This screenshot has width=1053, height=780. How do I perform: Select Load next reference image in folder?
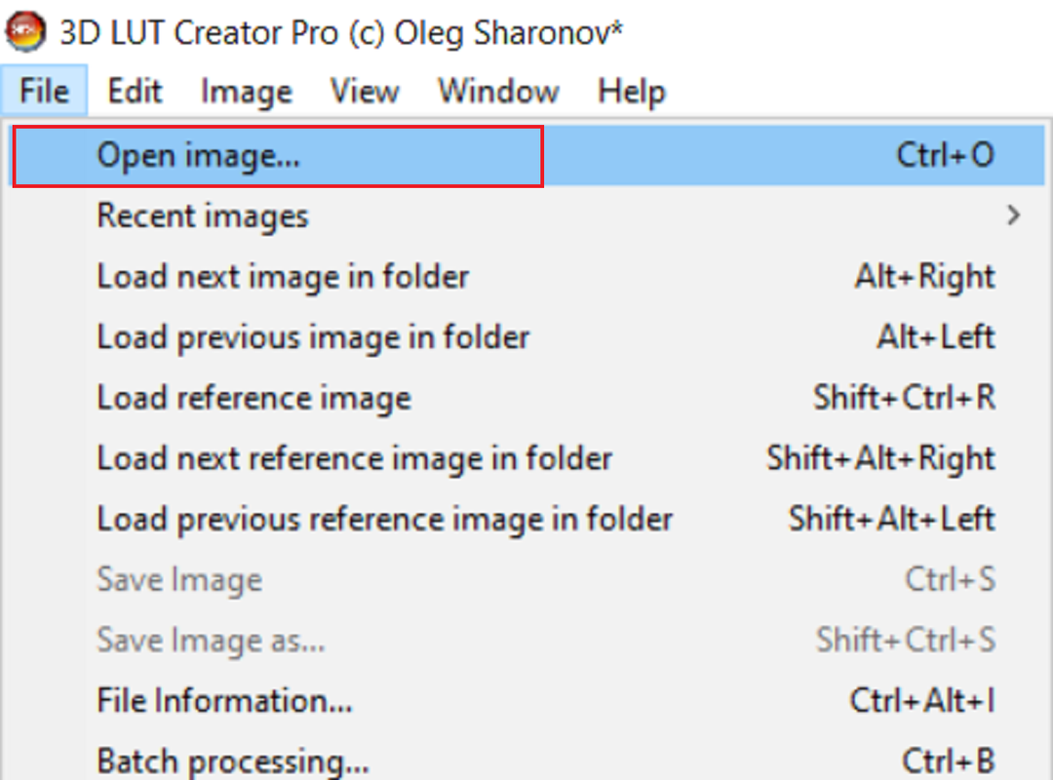coord(527,458)
